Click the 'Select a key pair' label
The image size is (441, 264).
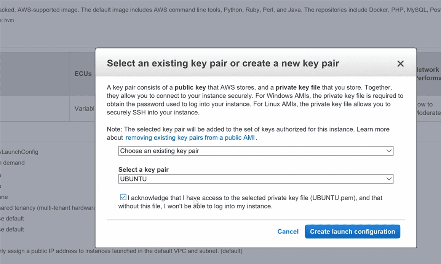[143, 170]
